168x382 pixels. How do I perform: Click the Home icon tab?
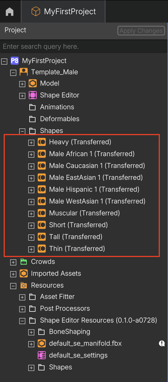pyautogui.click(x=10, y=12)
